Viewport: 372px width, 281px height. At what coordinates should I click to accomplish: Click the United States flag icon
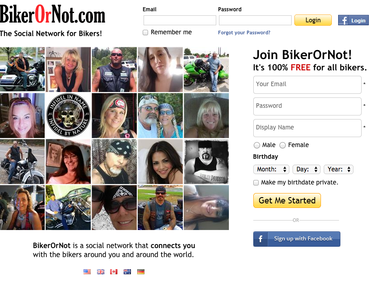tap(87, 272)
